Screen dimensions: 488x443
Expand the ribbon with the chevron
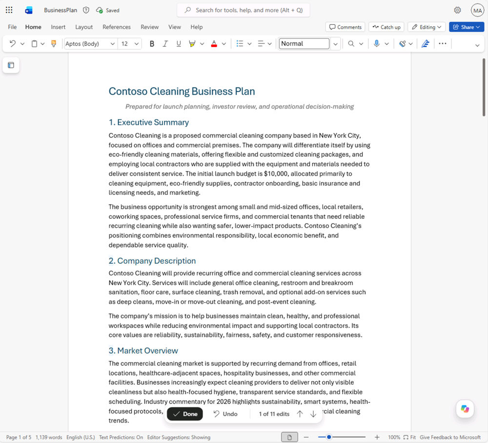click(477, 45)
